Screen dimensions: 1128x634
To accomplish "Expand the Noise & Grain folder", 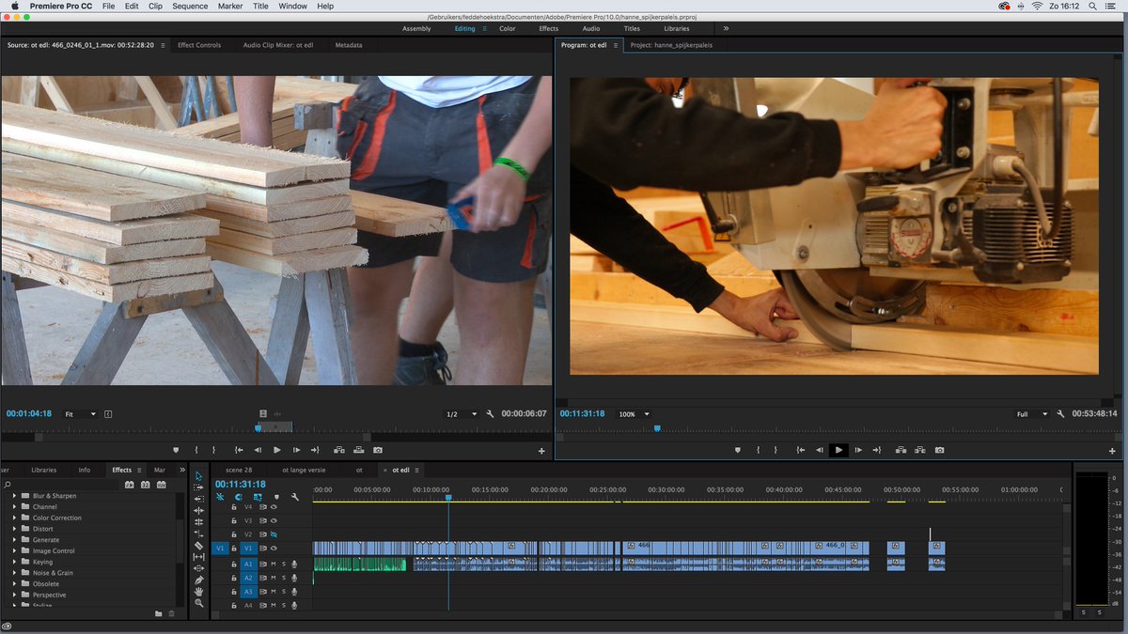I will tap(14, 573).
